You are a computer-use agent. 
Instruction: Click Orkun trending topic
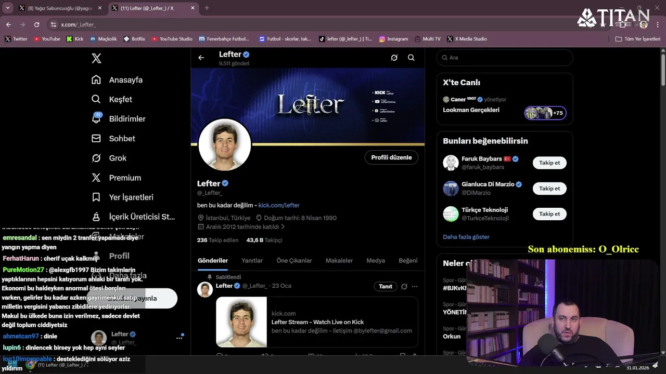[452, 336]
